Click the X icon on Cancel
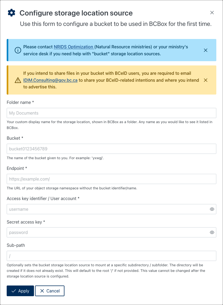The width and height of the screenshot is (223, 305). coord(42,291)
